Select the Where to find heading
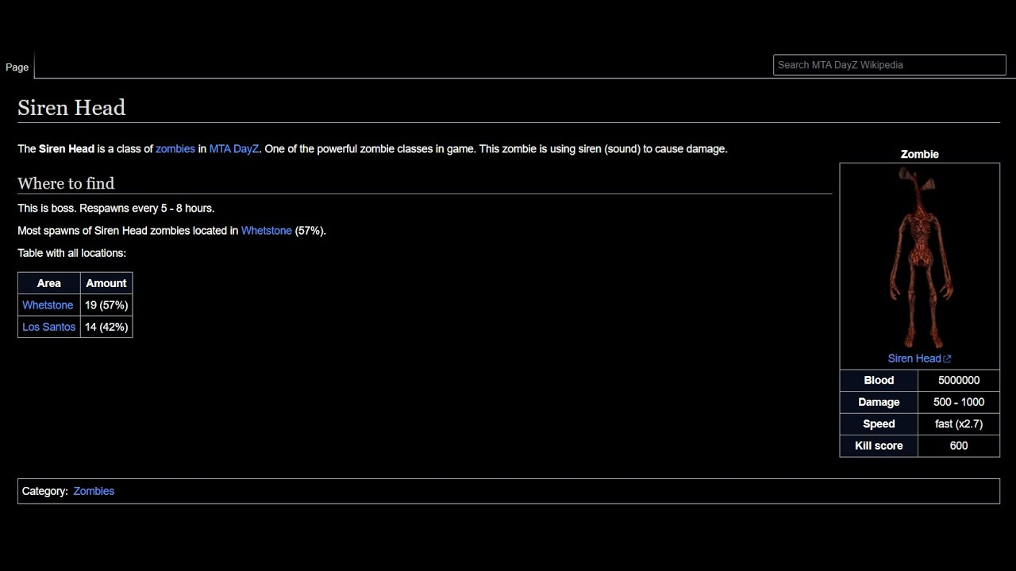The image size is (1016, 571). (66, 183)
